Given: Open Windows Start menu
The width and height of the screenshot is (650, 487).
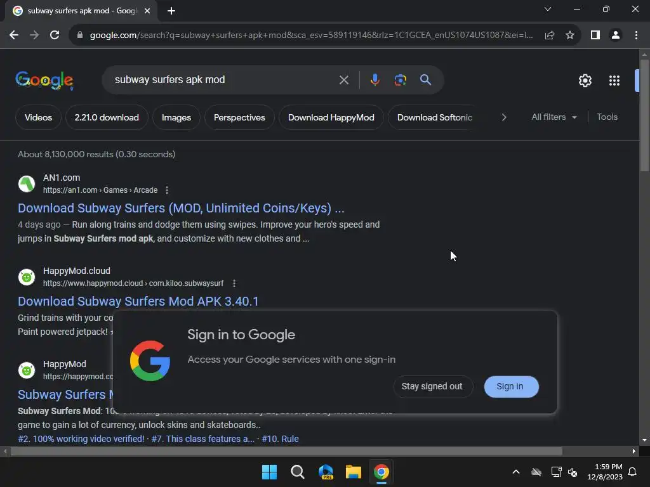Looking at the screenshot, I should (x=269, y=472).
